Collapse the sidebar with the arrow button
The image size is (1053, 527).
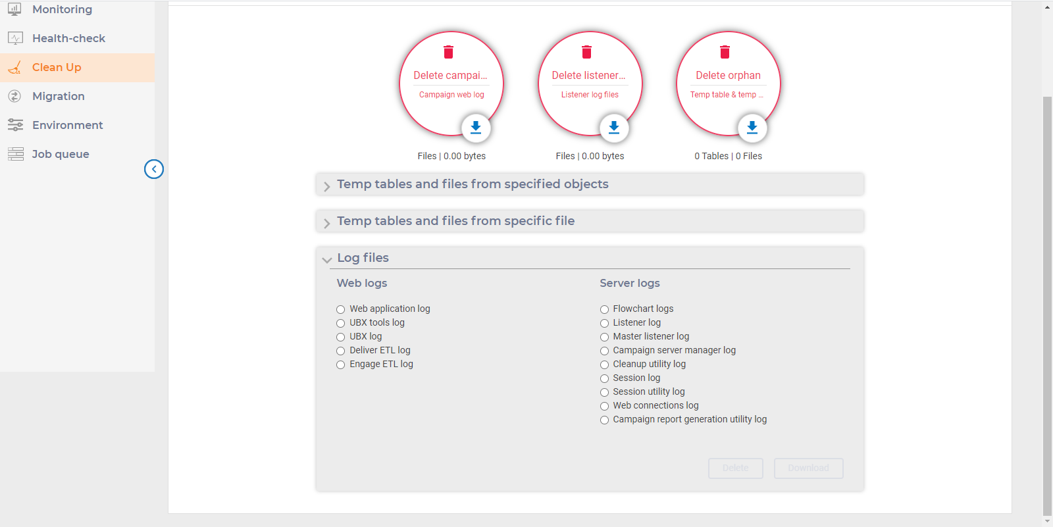click(x=154, y=169)
